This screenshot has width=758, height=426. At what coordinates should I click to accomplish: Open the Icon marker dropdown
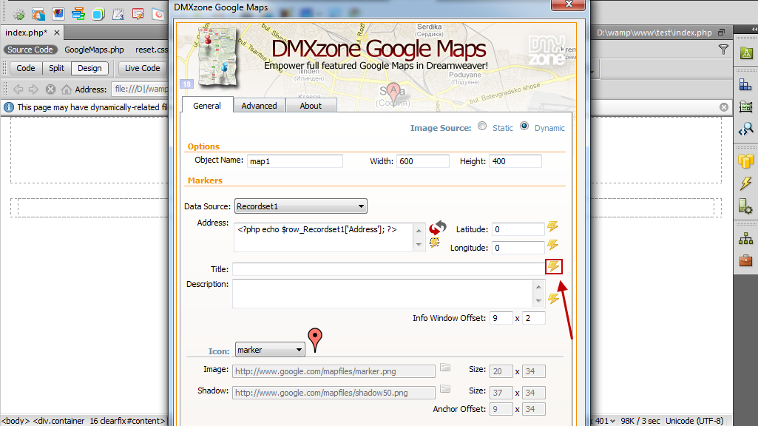pos(270,350)
